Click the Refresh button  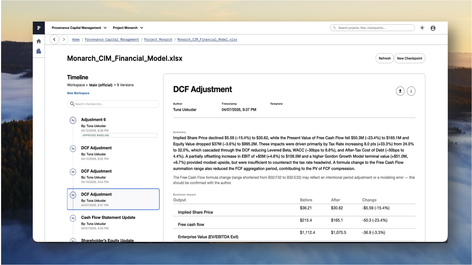coord(385,58)
